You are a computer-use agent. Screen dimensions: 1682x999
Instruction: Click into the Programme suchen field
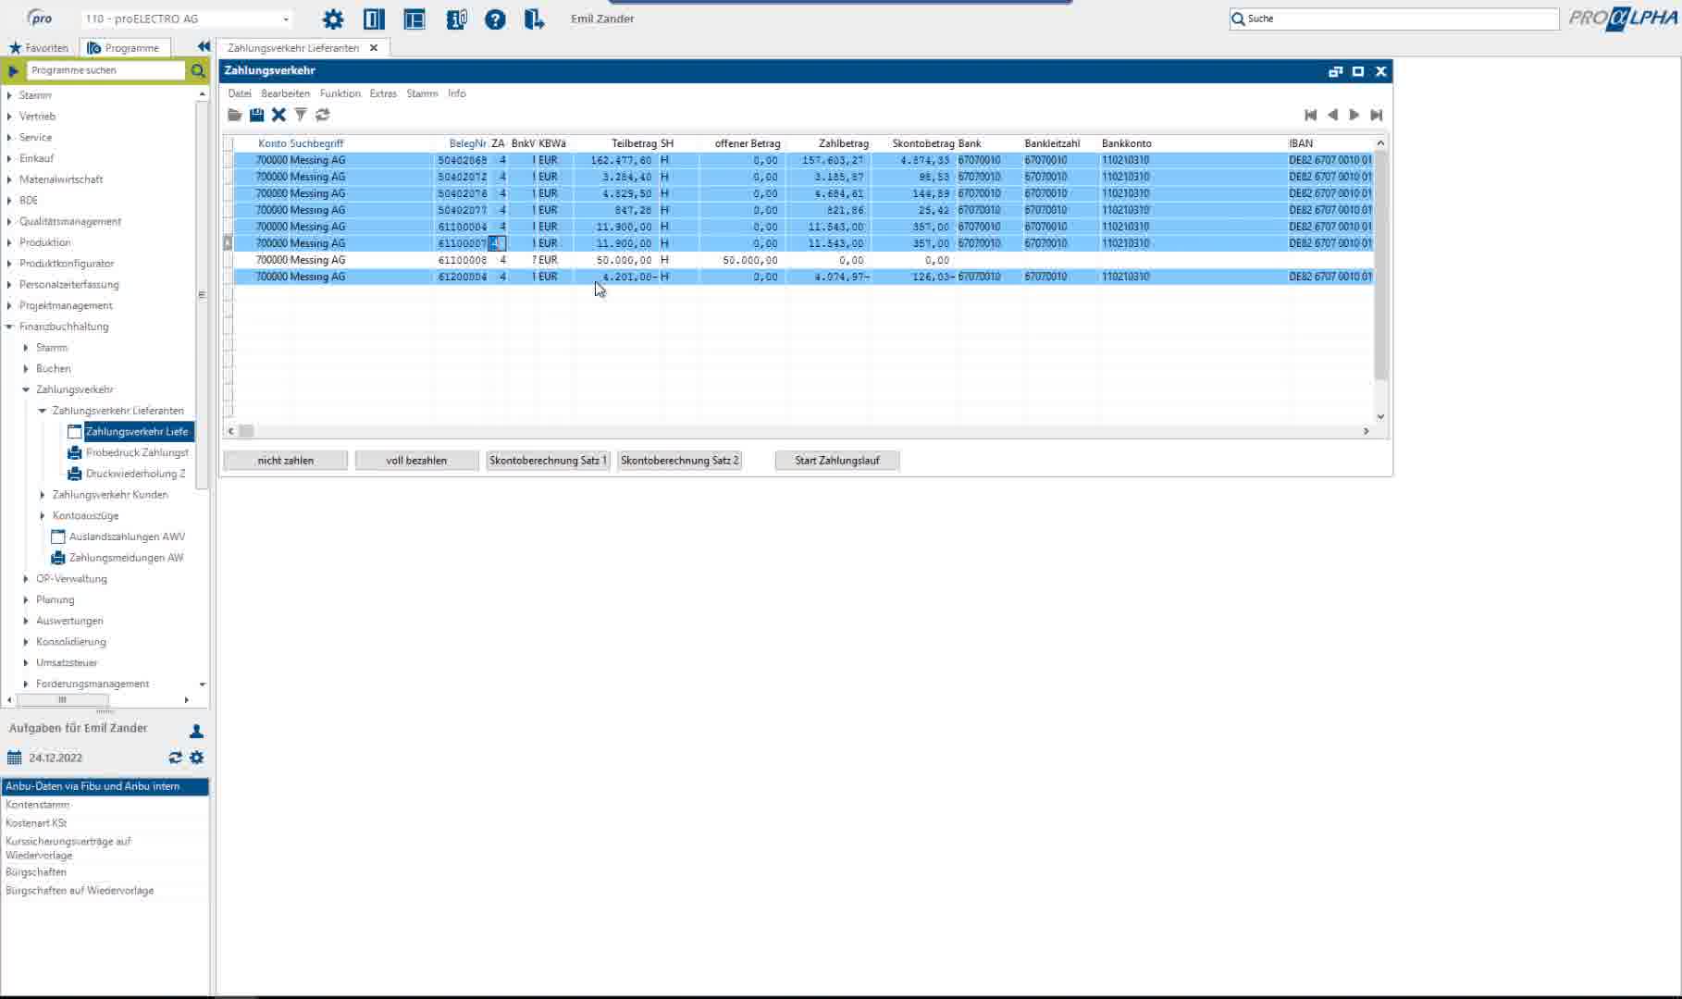point(106,70)
